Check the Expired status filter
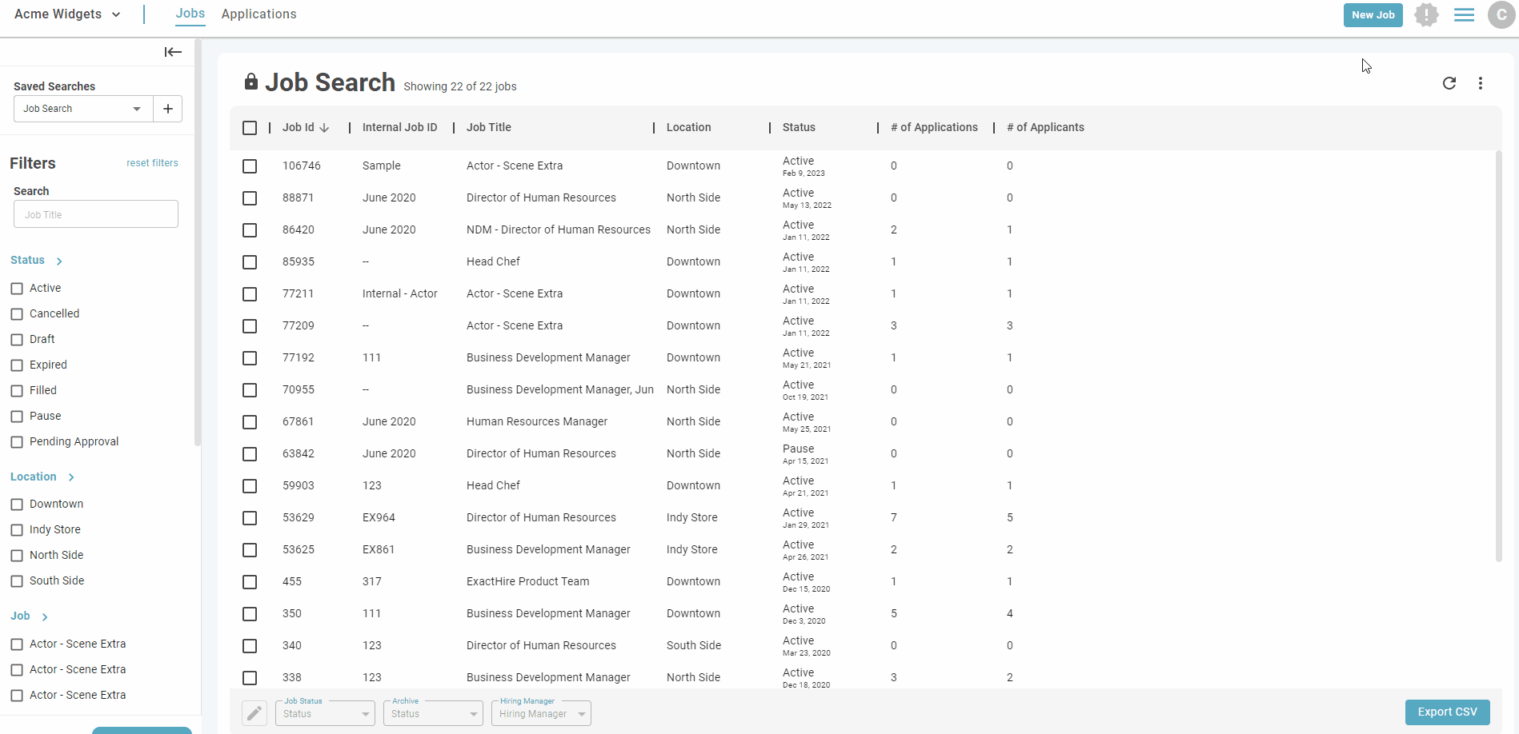The image size is (1519, 734). [x=17, y=365]
